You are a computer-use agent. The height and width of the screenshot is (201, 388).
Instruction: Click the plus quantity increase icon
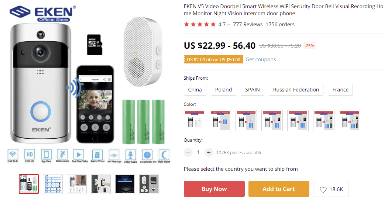[x=209, y=152]
